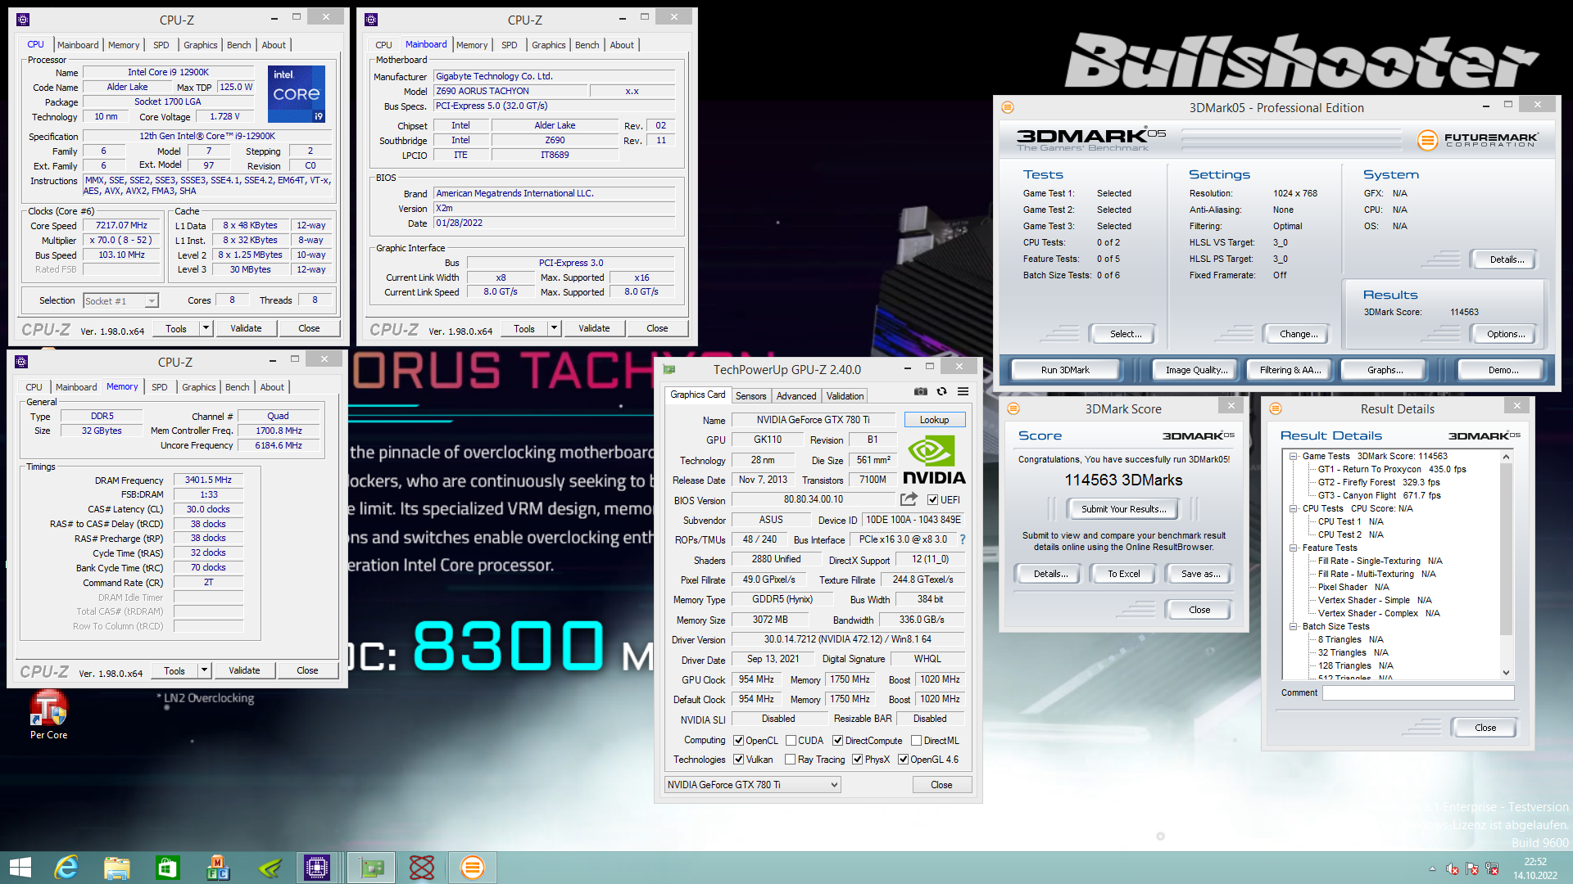Click Result Details list vertical scrollbar

1506,565
